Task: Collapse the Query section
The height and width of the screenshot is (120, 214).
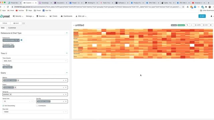Action: click(67, 73)
